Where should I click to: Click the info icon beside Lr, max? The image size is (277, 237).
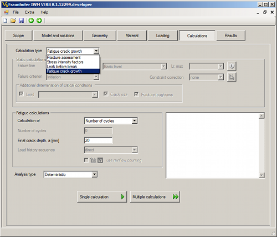click(x=232, y=66)
